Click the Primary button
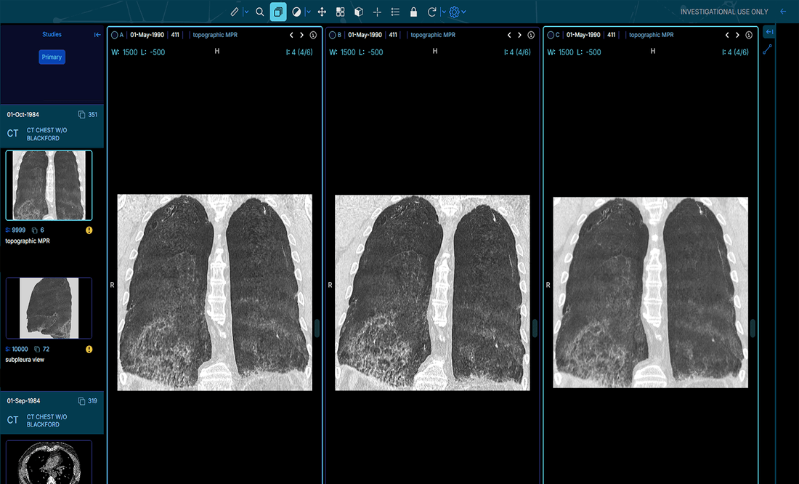This screenshot has height=484, width=799. point(52,57)
